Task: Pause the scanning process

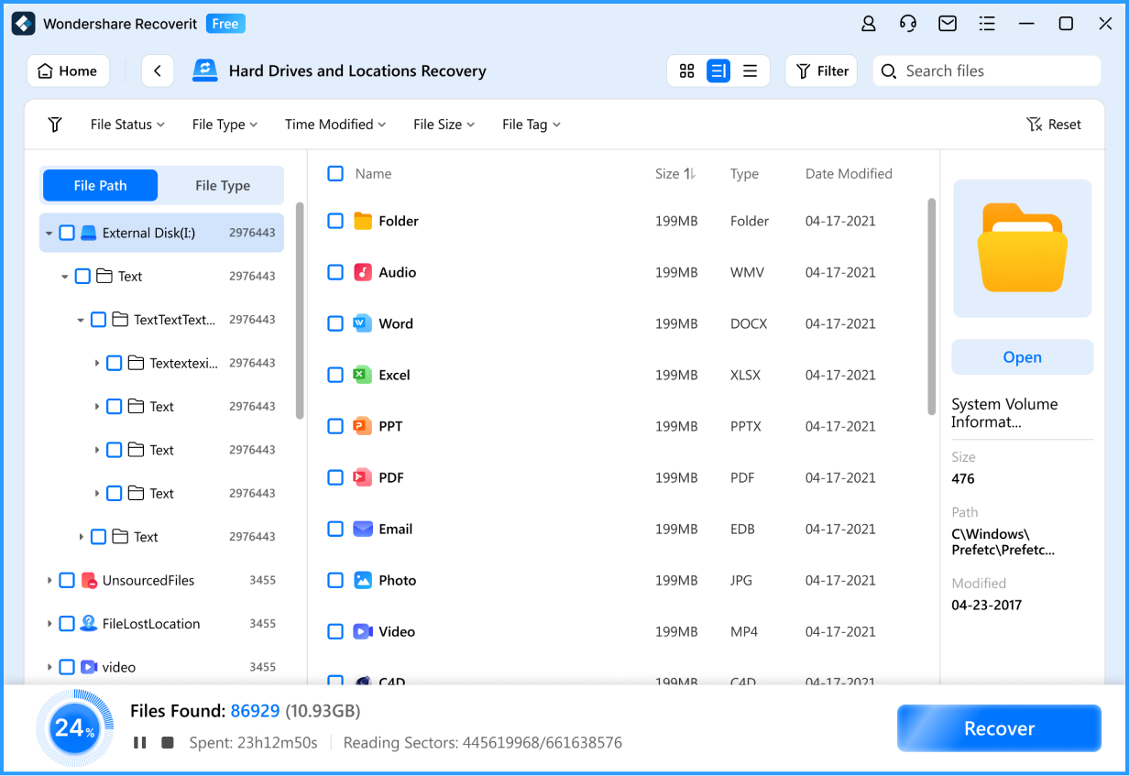Action: [139, 742]
